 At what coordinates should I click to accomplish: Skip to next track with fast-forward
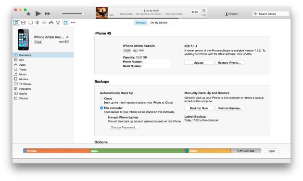[x=48, y=13]
